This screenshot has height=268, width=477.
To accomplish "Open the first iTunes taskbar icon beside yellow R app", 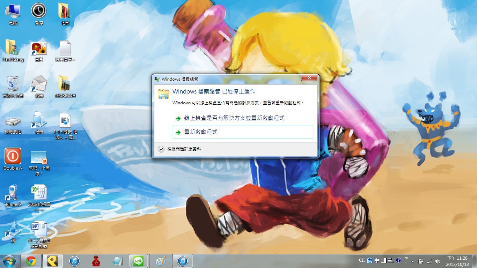I will 74,261.
